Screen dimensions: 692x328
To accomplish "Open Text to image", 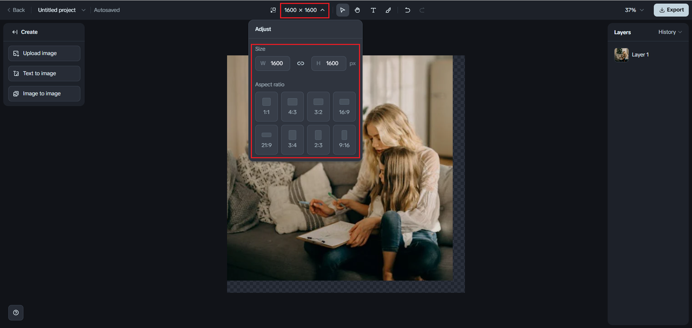I will click(44, 73).
